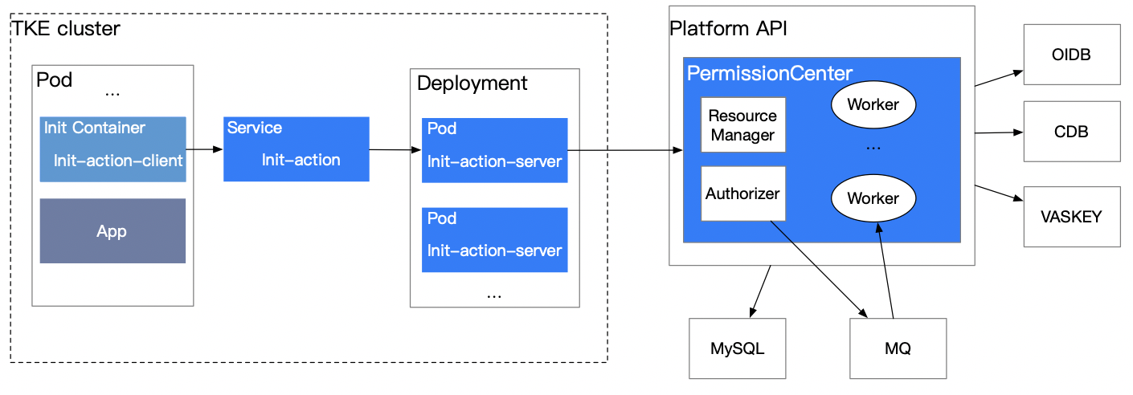Click the MQ box
This screenshot has width=1133, height=395.
tap(898, 348)
